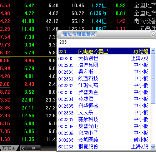Select 233 闪电融券卖出 function key row
The width and height of the screenshot is (156, 152).
[x=104, y=52]
